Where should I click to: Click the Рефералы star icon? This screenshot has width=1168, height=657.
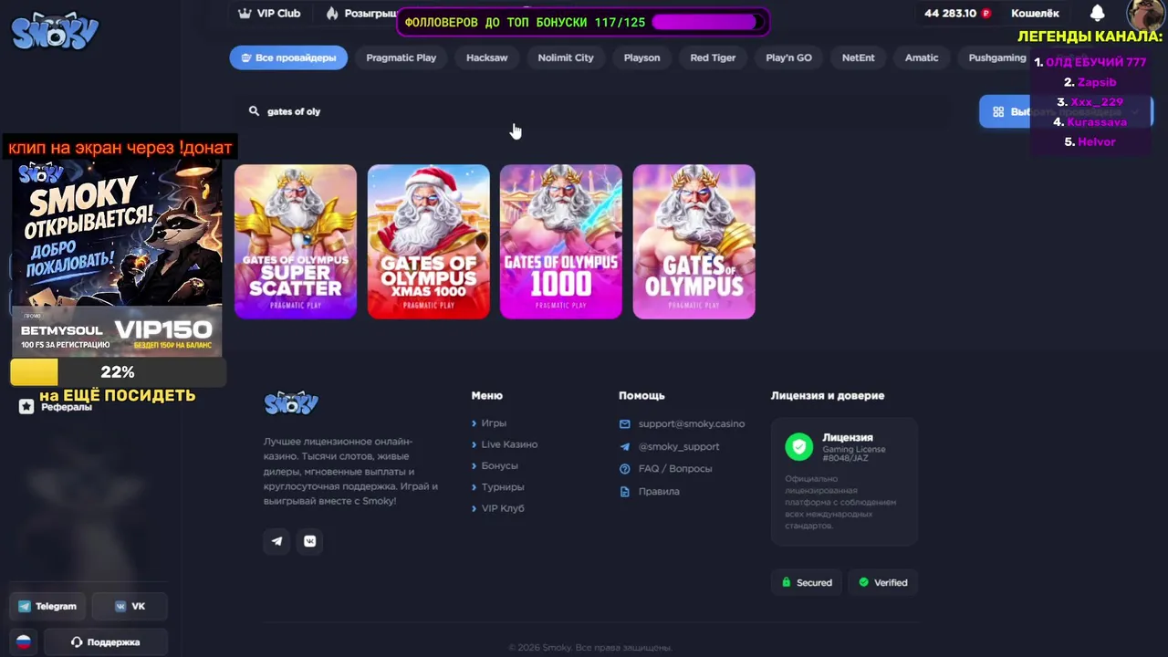click(26, 407)
